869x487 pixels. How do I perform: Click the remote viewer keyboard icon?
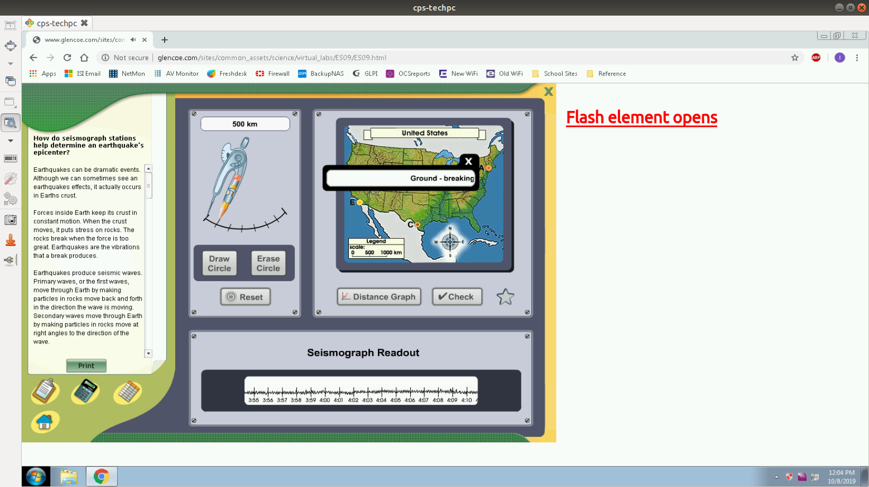(x=11, y=158)
